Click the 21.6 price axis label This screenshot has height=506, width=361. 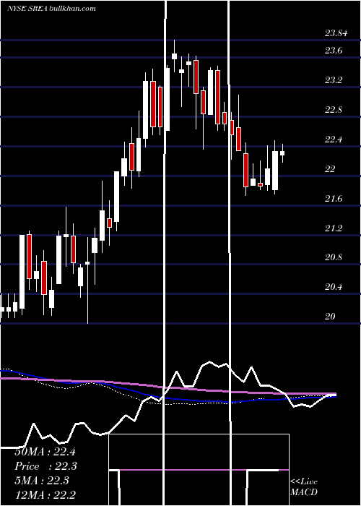click(334, 199)
